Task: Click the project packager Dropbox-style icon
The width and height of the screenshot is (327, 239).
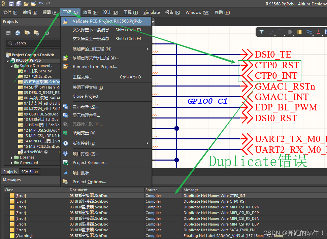Action: click(x=65, y=154)
